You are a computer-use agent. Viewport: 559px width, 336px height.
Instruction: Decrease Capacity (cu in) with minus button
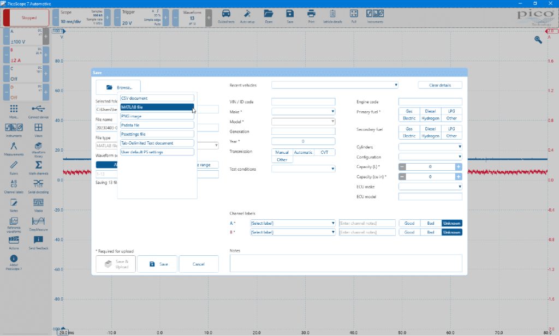[402, 176]
